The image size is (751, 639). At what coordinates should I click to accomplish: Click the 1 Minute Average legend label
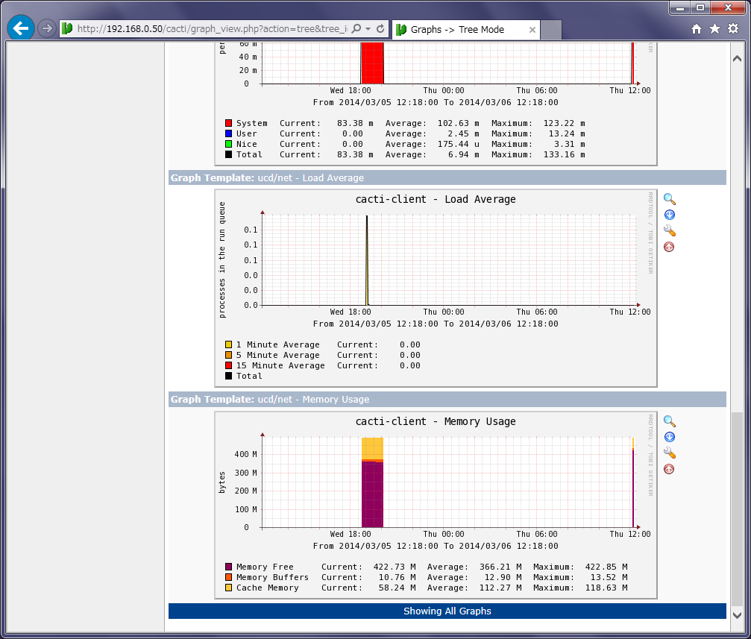coord(277,344)
